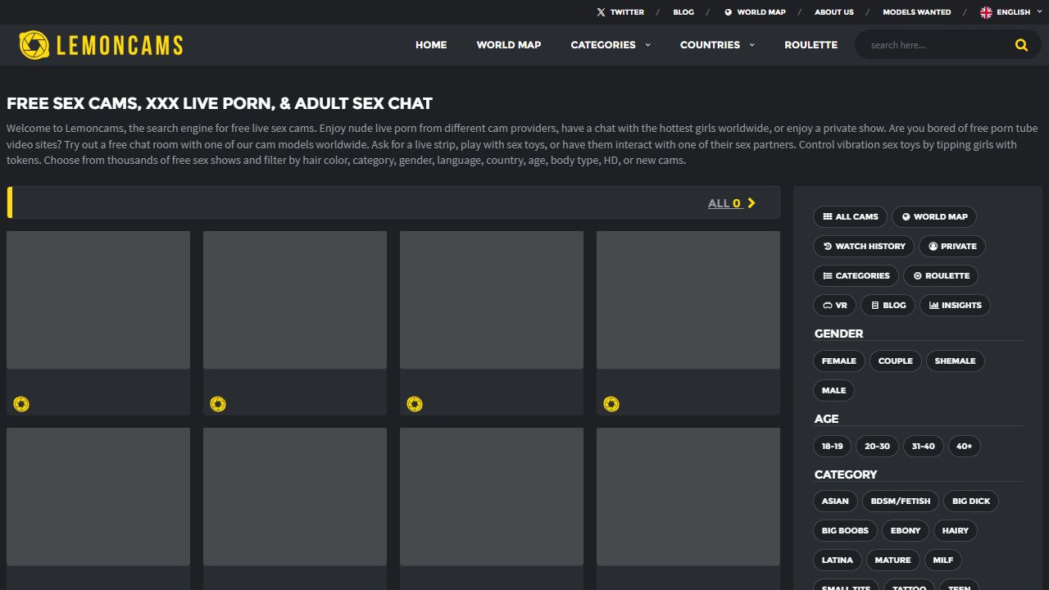The height and width of the screenshot is (590, 1049).
Task: Expand the Countries navigation menu
Action: [x=717, y=45]
